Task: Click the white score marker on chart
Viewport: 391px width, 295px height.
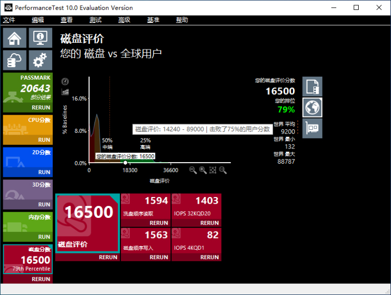Action: (126, 163)
